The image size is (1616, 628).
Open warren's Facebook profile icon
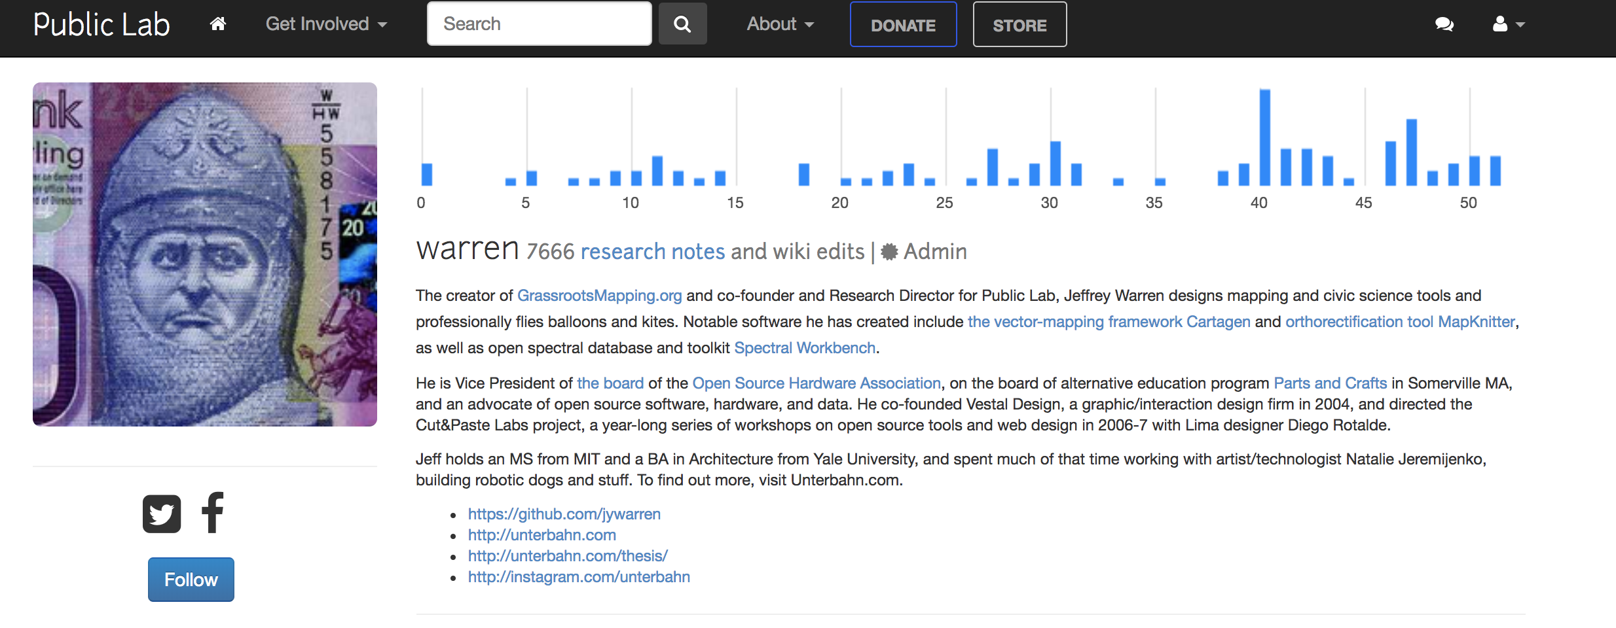pos(213,512)
